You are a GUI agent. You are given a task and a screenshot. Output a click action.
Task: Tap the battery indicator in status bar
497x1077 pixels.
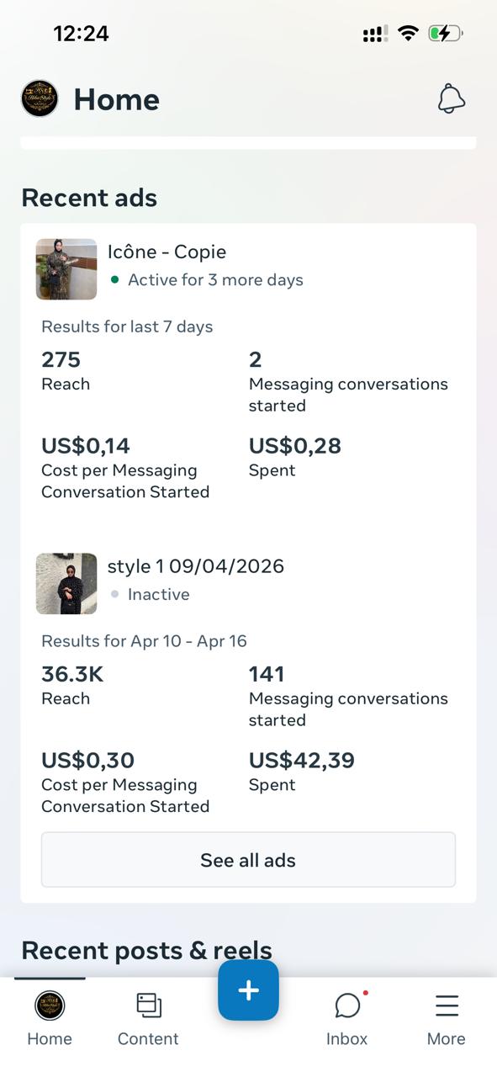pos(446,34)
